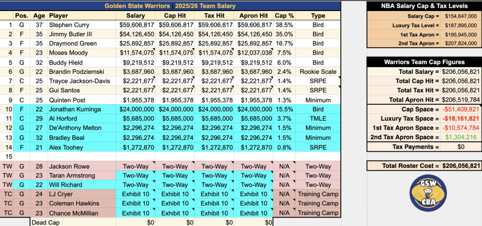Select Jonathan Kuminga's highlighted cyan row name

(x=81, y=109)
